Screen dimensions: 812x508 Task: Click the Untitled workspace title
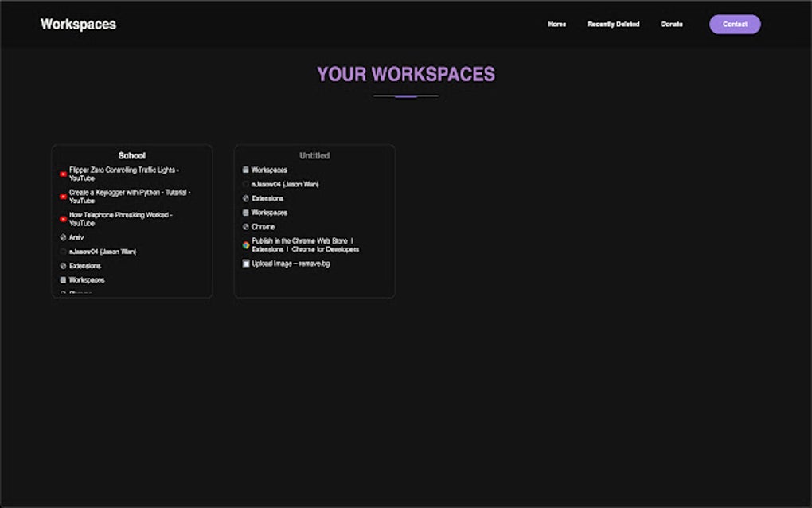(314, 155)
